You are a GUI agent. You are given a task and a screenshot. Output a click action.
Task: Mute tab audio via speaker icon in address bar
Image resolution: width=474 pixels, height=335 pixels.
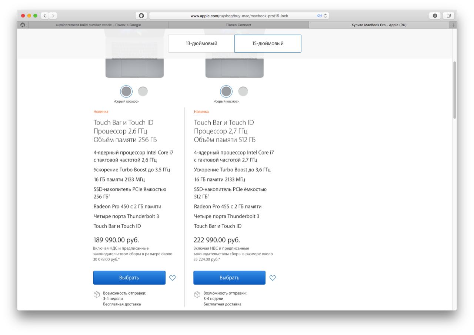coord(319,16)
